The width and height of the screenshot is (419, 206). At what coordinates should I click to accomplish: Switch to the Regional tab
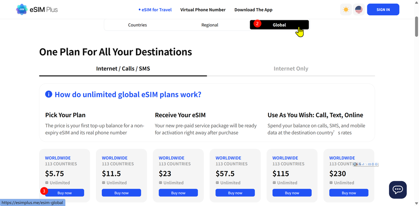pyautogui.click(x=210, y=25)
